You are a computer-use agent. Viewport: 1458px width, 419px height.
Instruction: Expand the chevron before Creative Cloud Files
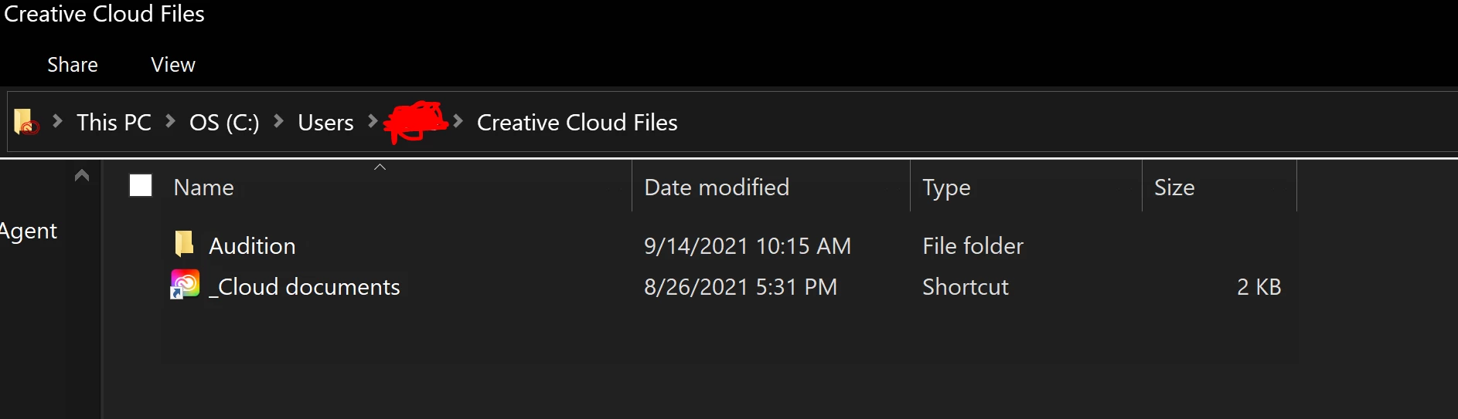click(458, 121)
